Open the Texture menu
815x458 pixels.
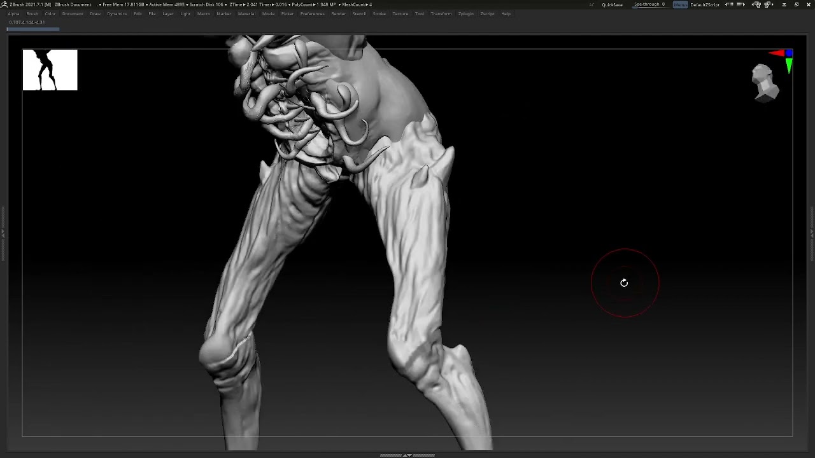point(400,13)
